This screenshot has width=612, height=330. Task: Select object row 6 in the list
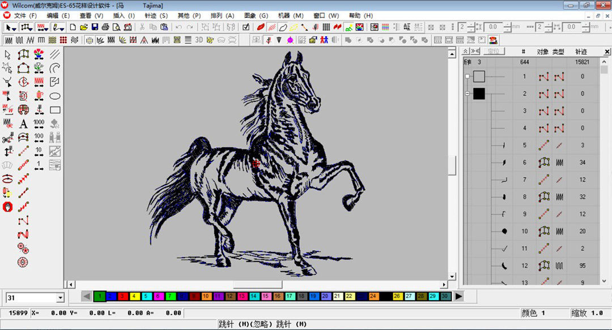tap(531, 162)
